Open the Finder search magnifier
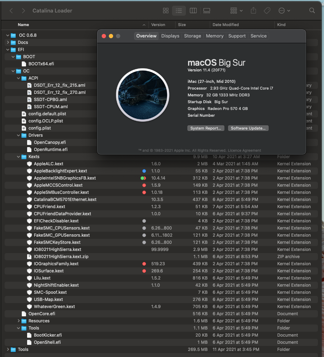This screenshot has height=357, width=324. coord(312,11)
